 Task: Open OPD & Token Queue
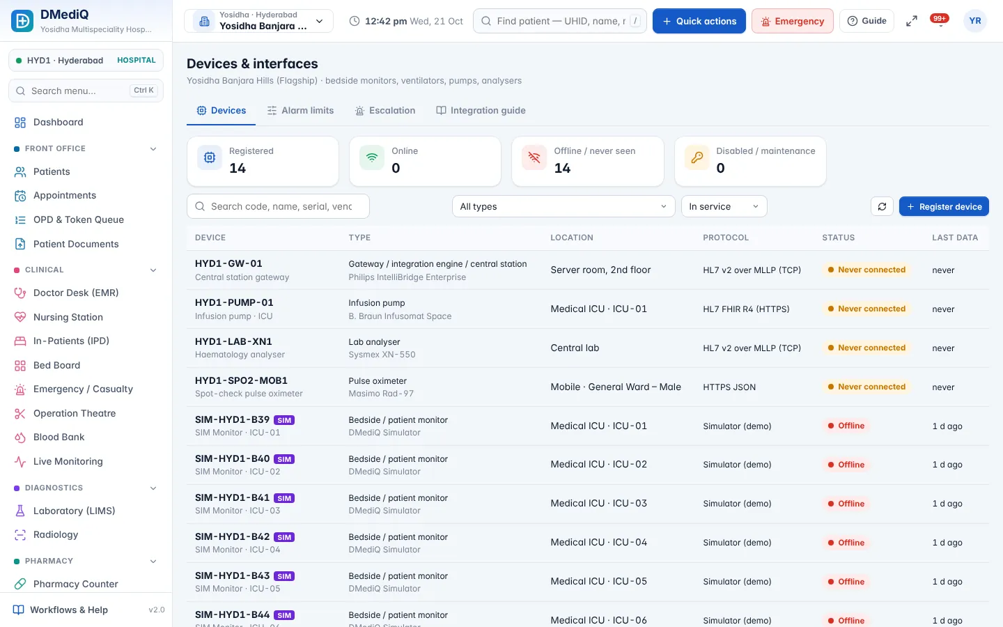click(x=86, y=219)
